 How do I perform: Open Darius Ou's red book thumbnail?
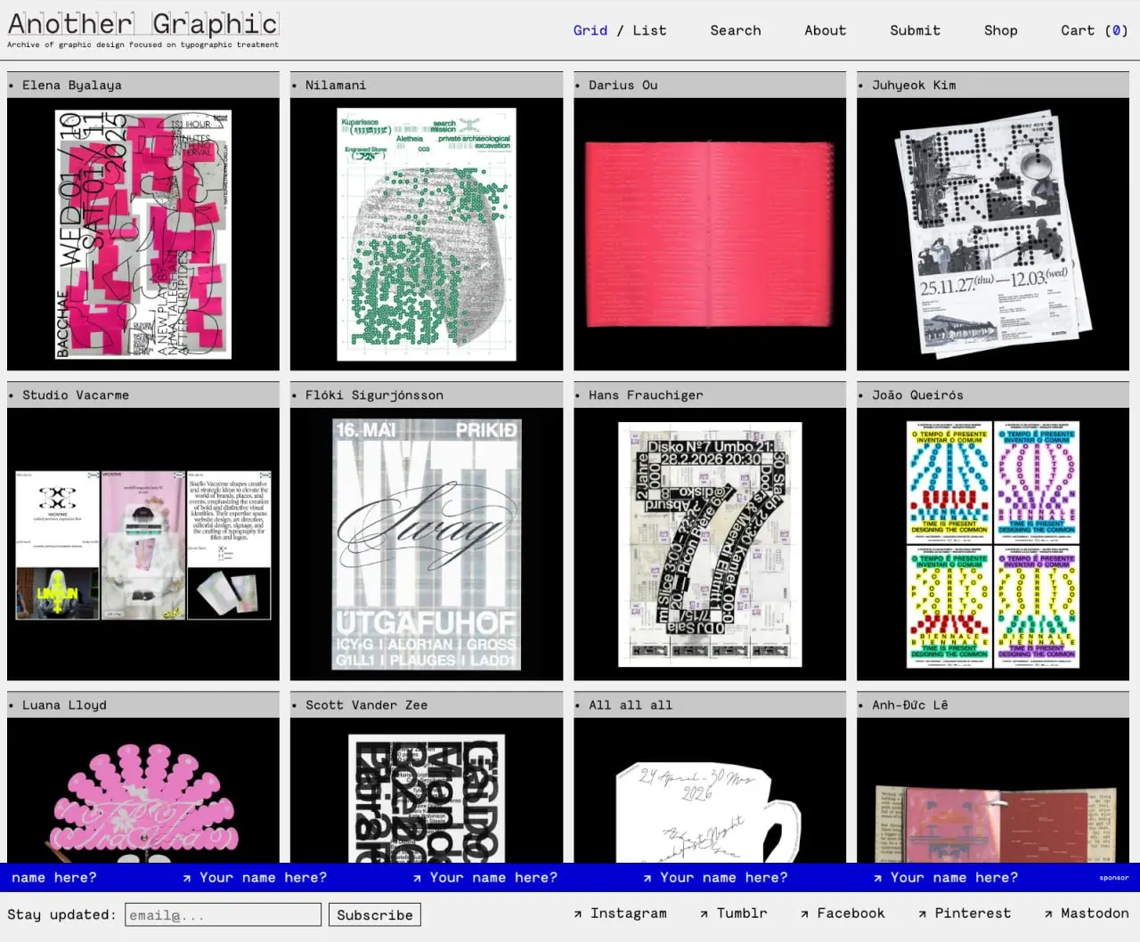[710, 234]
